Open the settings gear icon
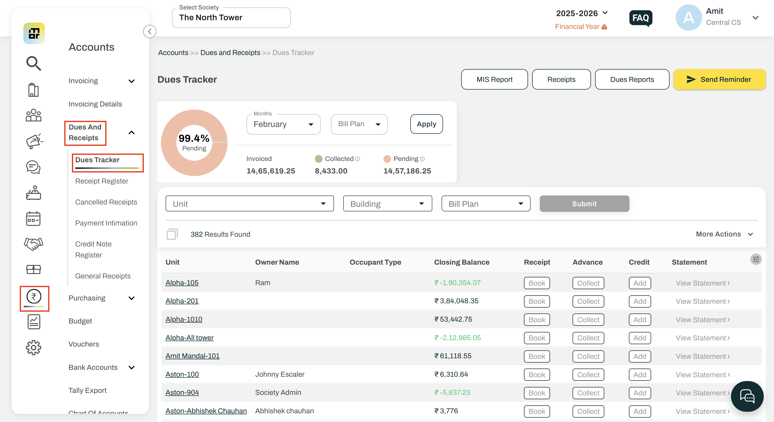This screenshot has height=422, width=774. point(33,348)
